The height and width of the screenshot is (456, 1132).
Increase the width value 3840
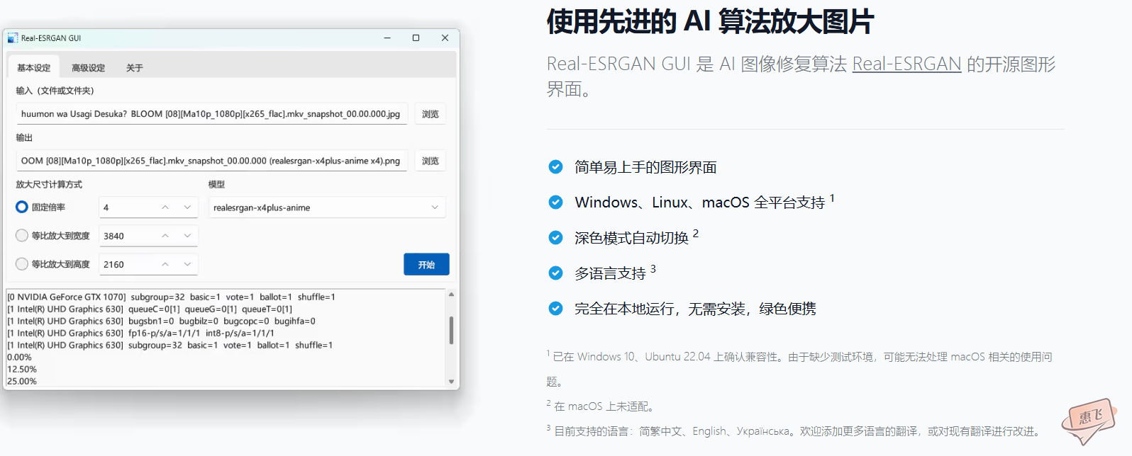pyautogui.click(x=165, y=236)
